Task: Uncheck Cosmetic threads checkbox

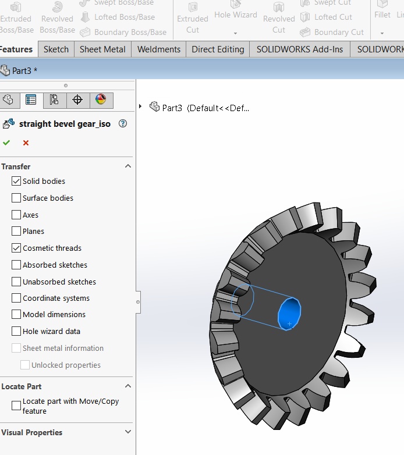Action: point(16,248)
